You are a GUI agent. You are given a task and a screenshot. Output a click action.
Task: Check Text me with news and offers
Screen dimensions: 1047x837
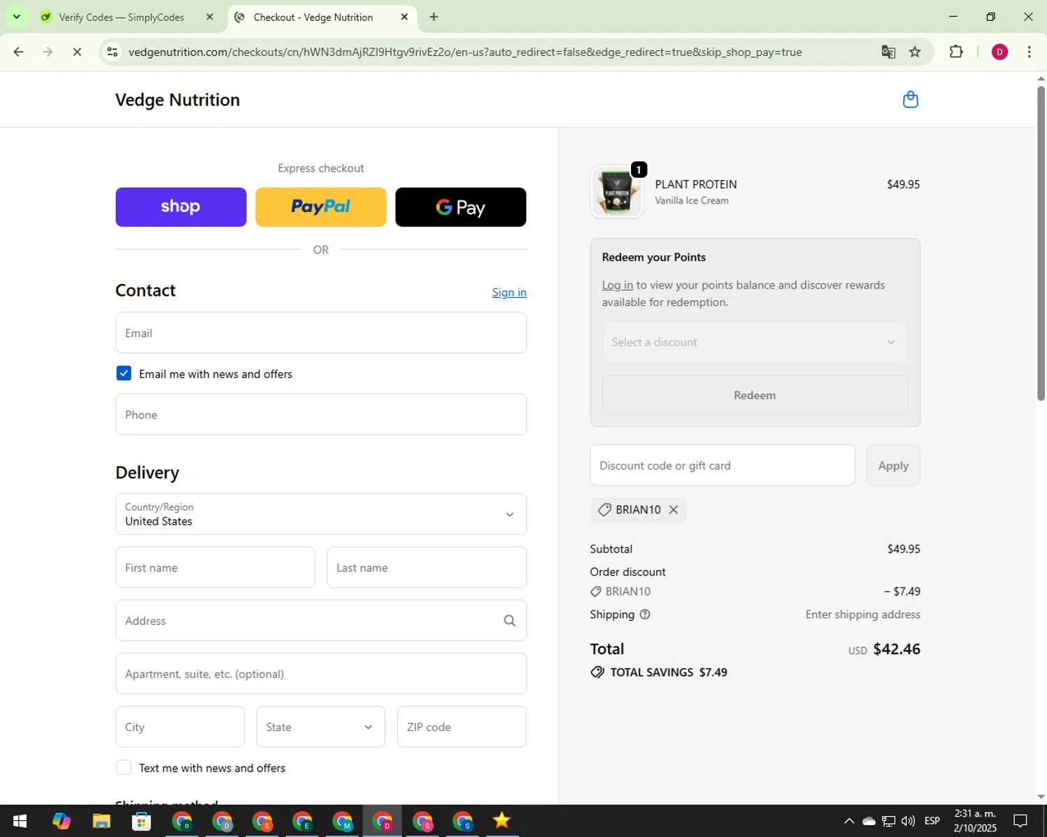pos(124,767)
